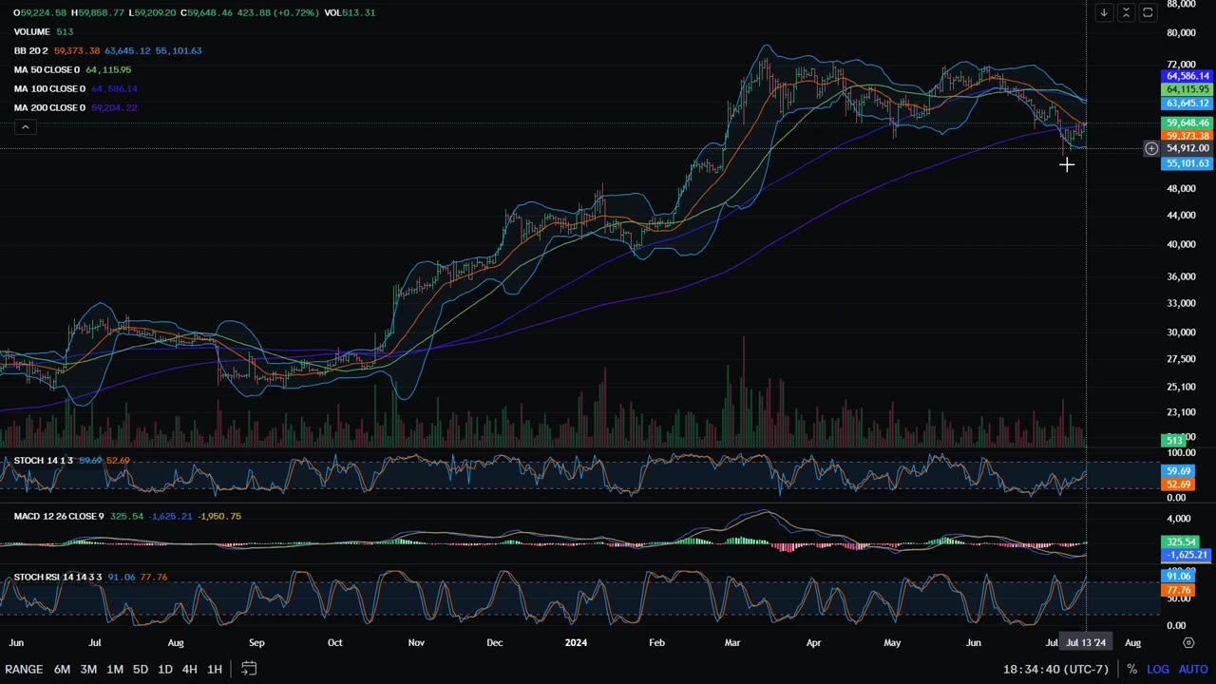The image size is (1216, 684).
Task: Click the 59.69 stochastic value label
Action: [x=1178, y=471]
